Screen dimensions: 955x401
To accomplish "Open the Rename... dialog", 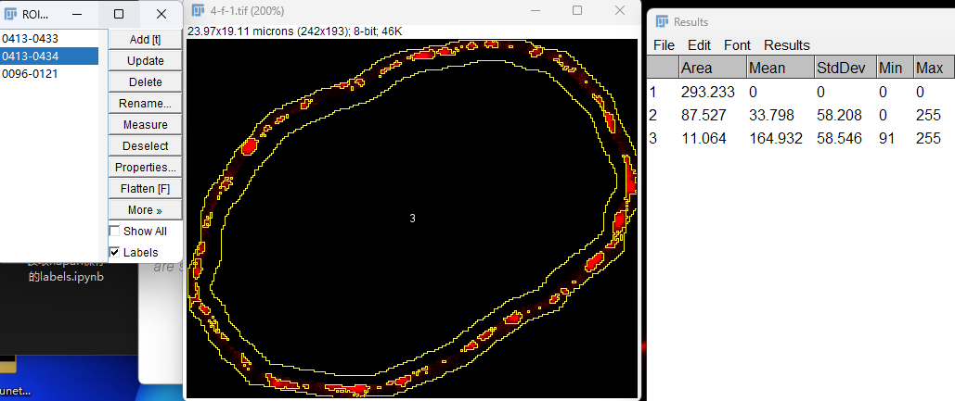I will coord(145,104).
